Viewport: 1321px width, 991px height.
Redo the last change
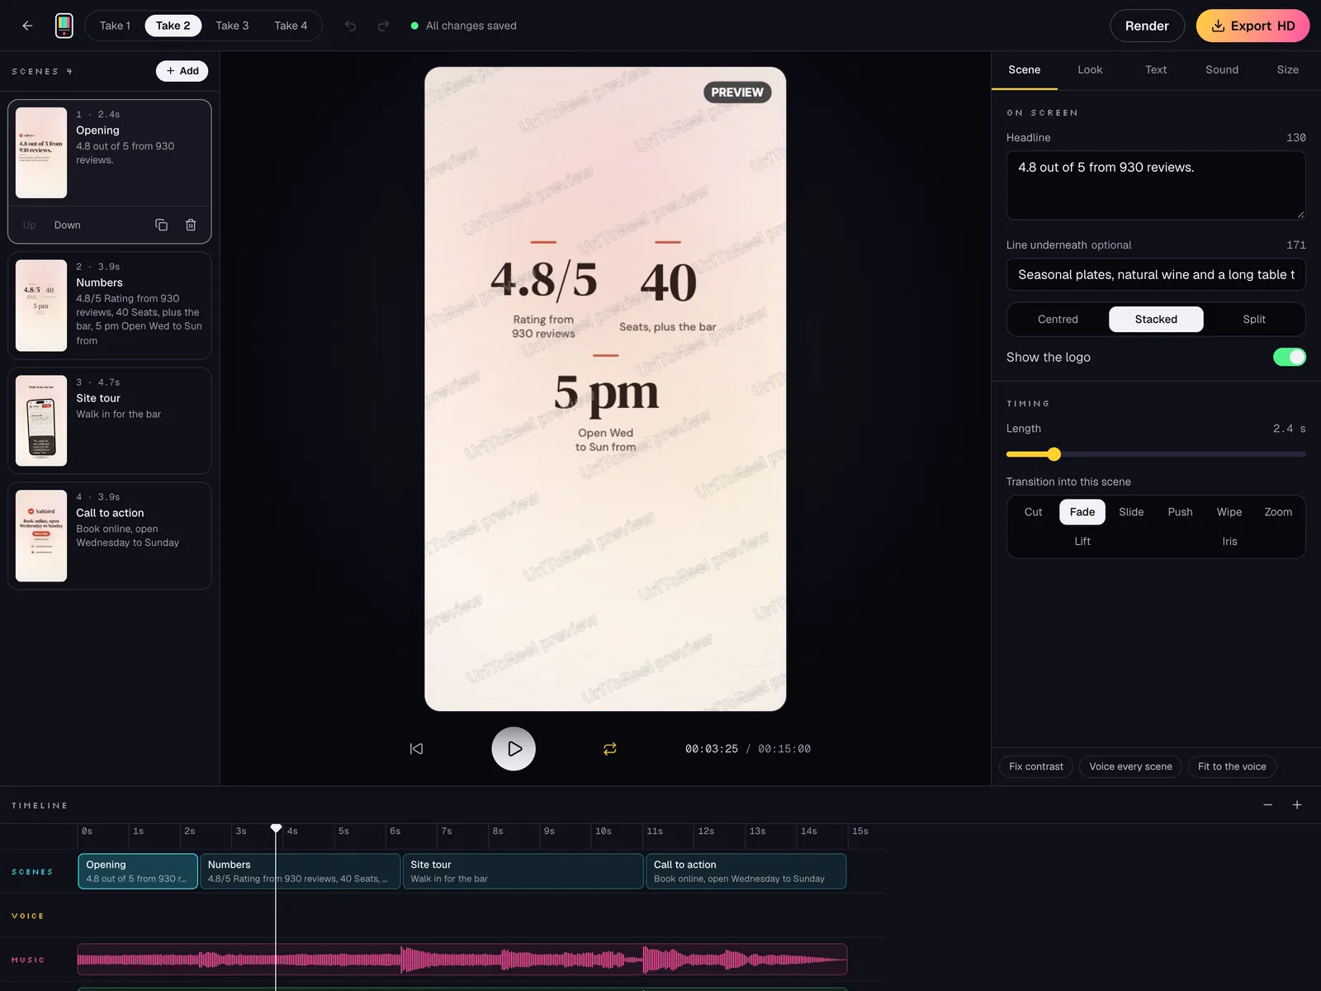tap(383, 26)
